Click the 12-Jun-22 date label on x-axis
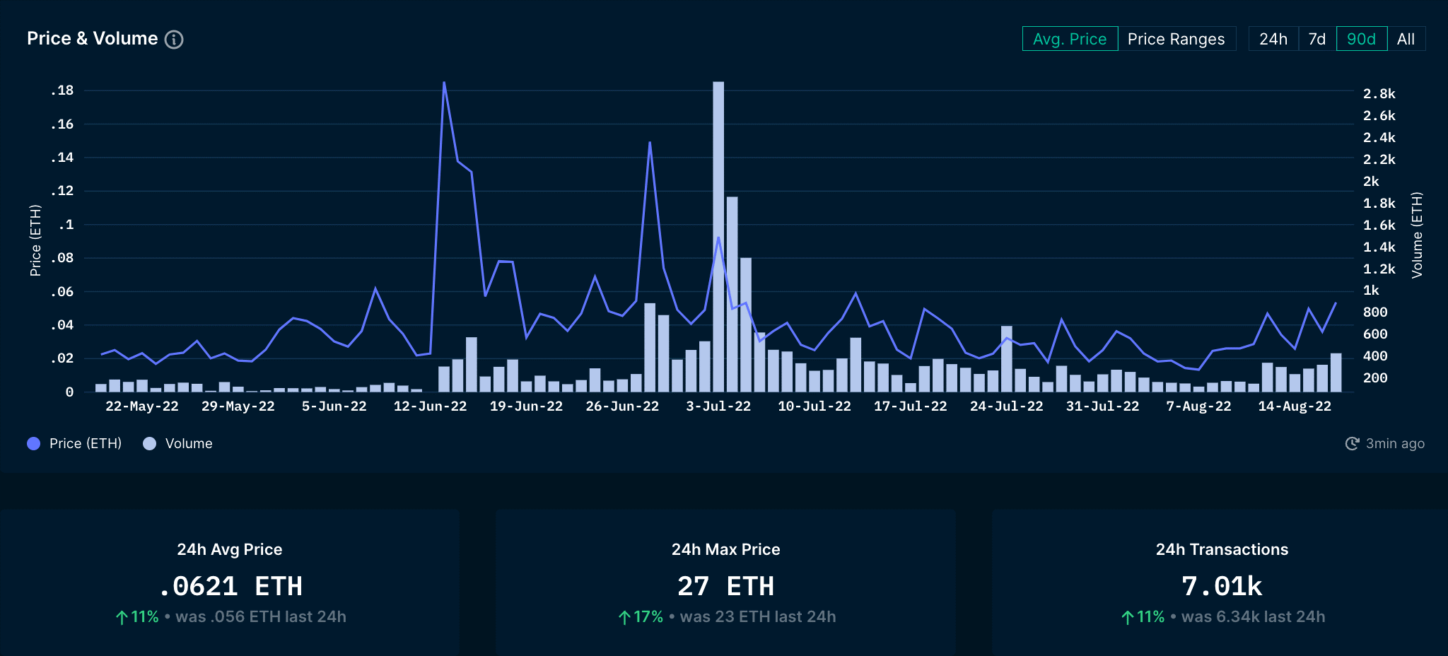The width and height of the screenshot is (1448, 656). [430, 406]
